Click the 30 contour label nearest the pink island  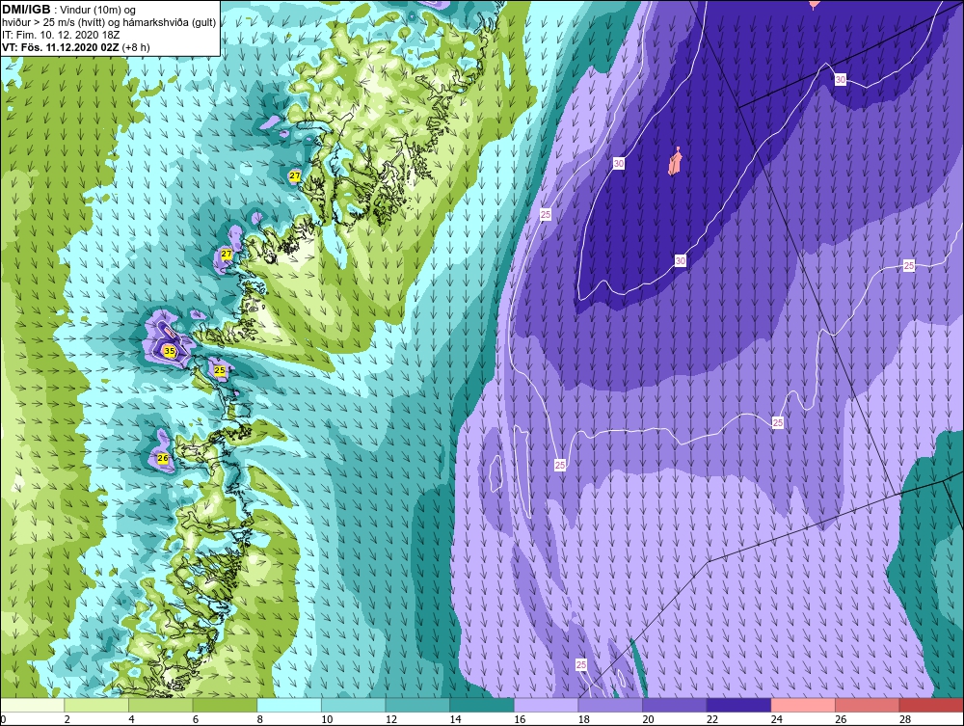point(619,164)
